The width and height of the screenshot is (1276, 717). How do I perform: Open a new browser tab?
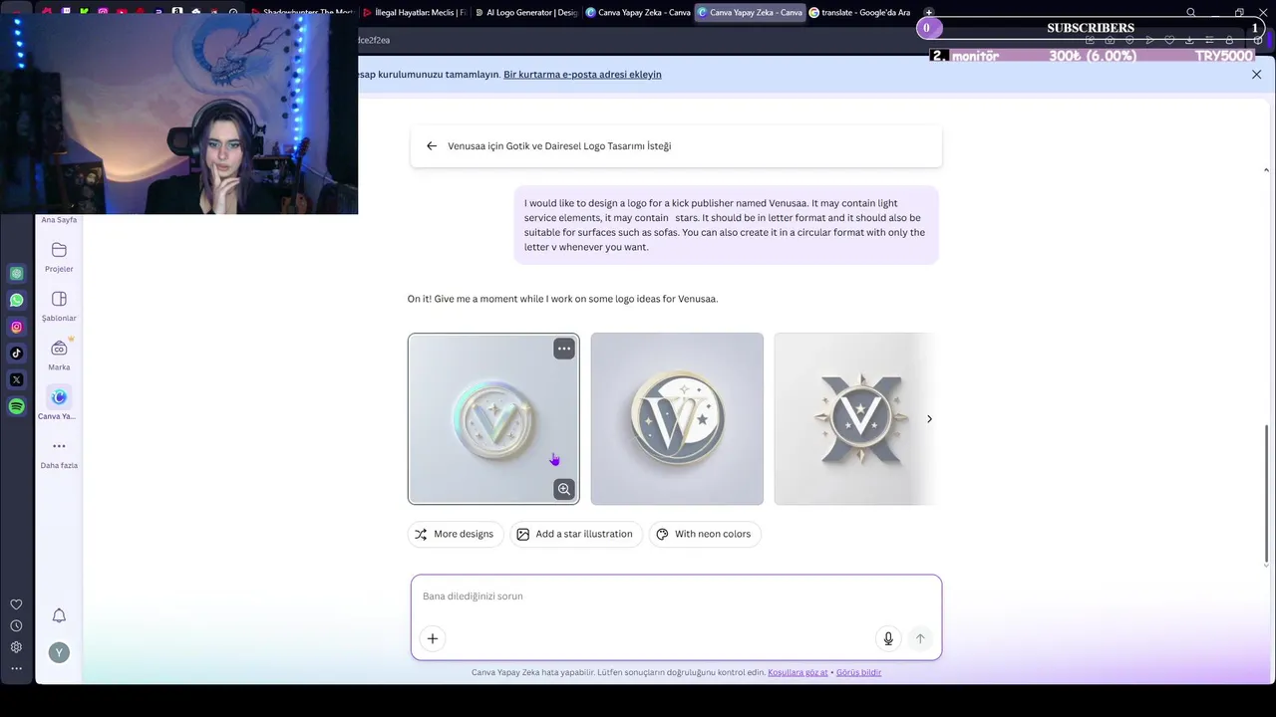[x=929, y=13]
